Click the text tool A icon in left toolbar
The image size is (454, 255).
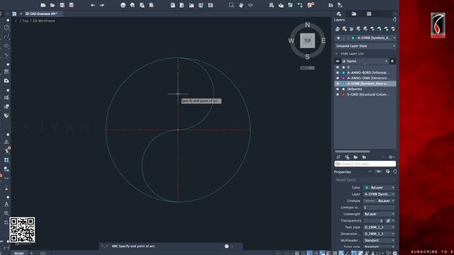6,205
